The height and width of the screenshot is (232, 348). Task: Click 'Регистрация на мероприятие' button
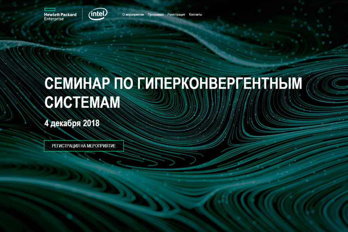pos(84,146)
